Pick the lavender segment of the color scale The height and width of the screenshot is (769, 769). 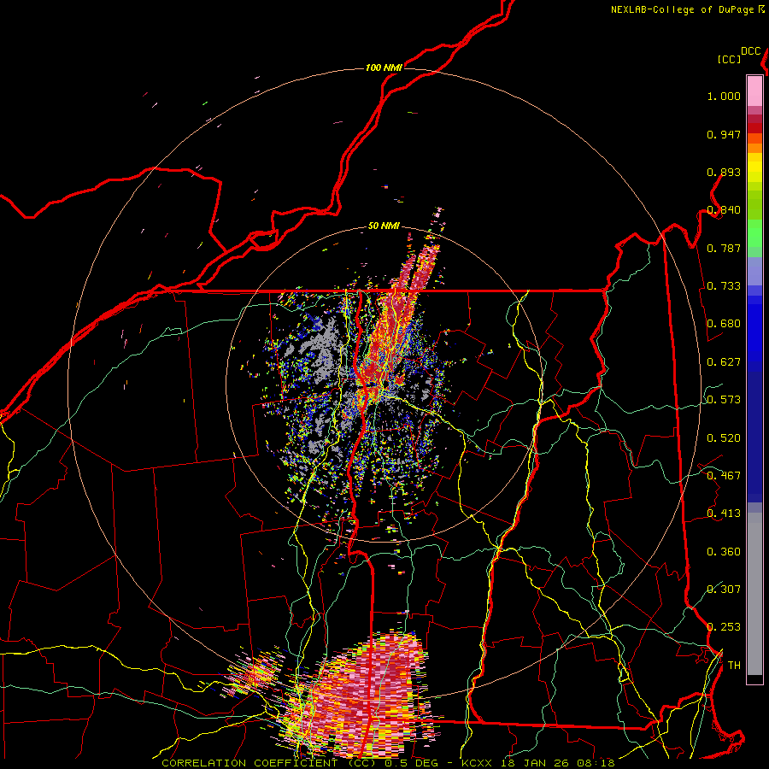754,271
